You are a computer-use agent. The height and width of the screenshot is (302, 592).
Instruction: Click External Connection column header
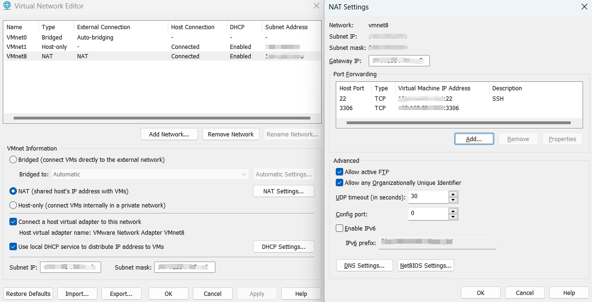tap(121, 27)
